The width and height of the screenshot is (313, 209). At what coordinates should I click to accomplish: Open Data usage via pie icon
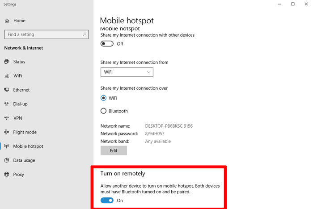coord(7,160)
